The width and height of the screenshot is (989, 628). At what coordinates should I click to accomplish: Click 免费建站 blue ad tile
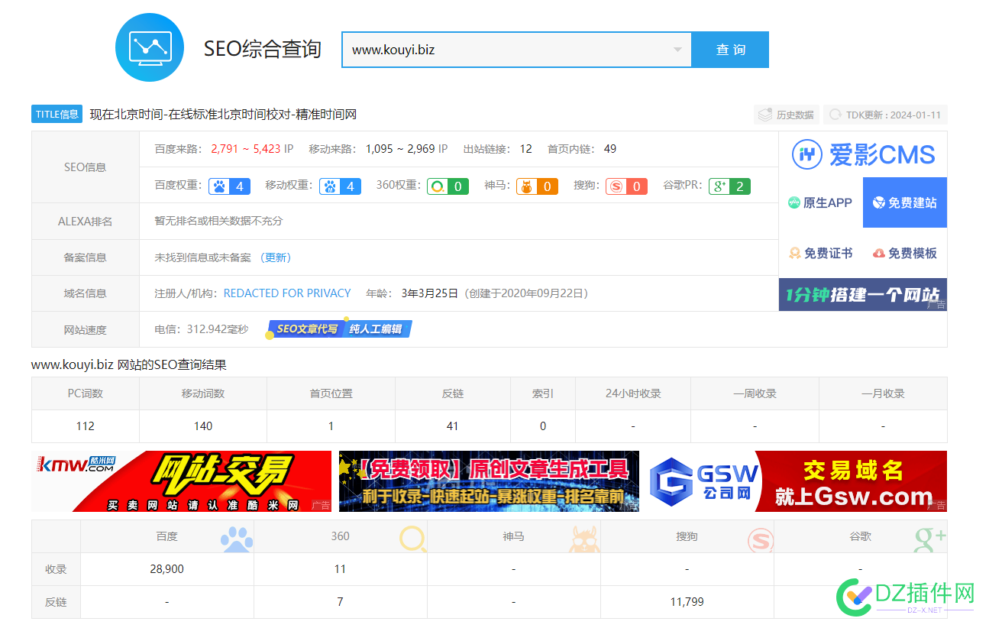click(x=905, y=202)
